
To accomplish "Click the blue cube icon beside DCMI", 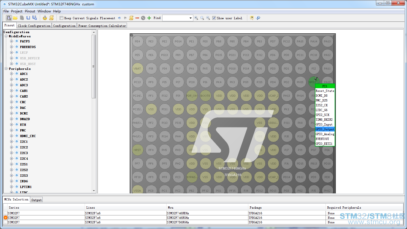I will (17, 113).
